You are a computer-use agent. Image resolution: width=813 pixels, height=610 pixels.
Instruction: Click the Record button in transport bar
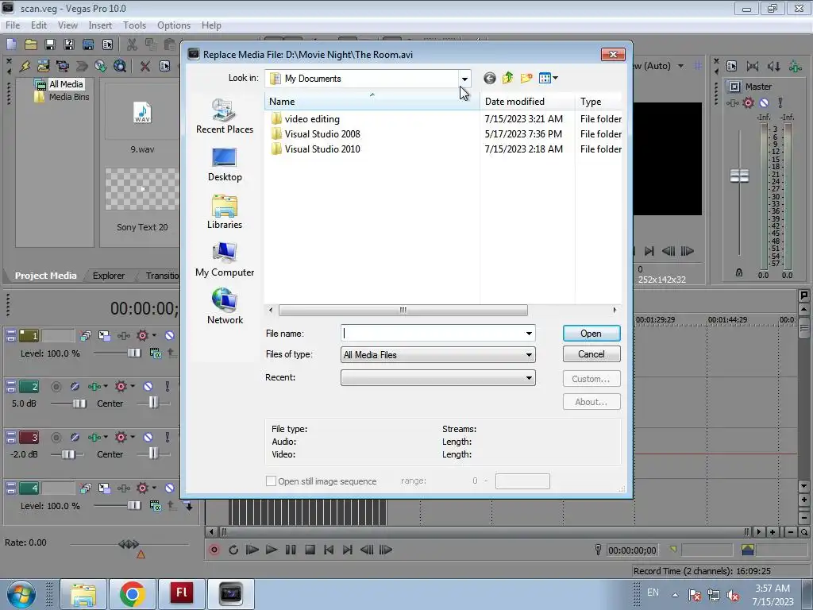tap(214, 550)
